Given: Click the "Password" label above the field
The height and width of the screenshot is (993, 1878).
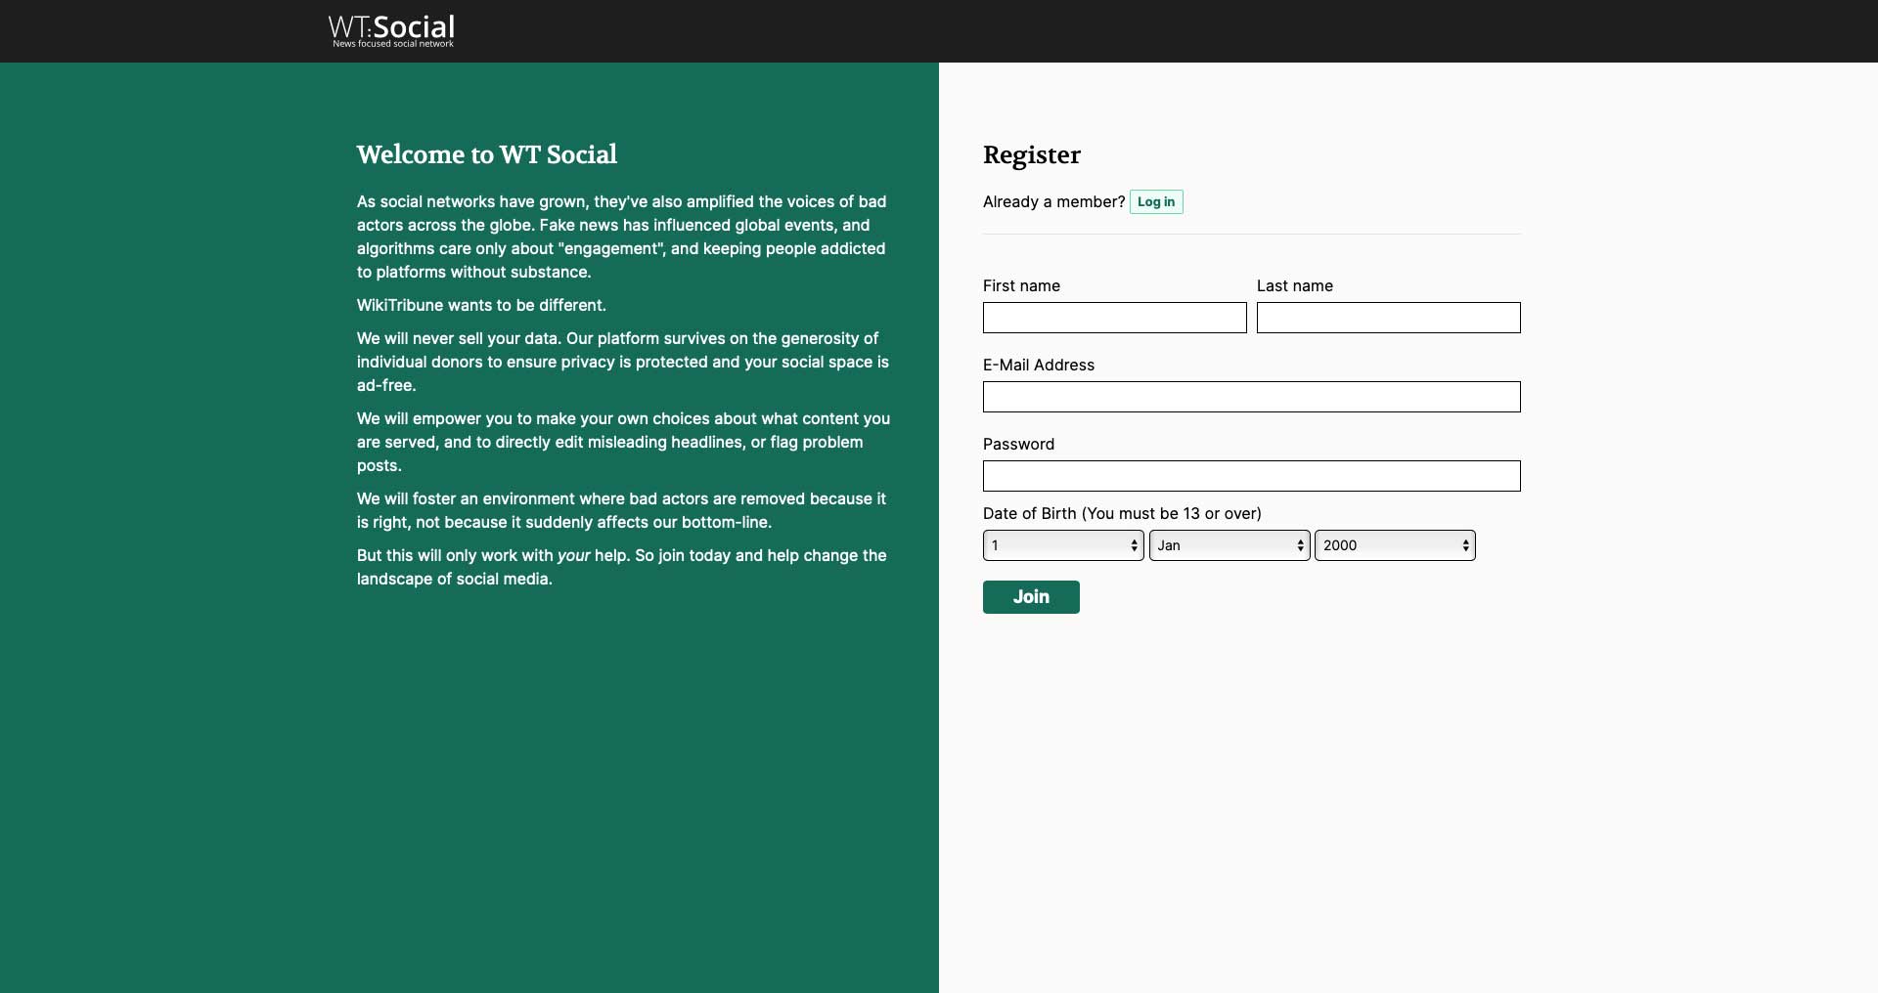Looking at the screenshot, I should [1018, 445].
